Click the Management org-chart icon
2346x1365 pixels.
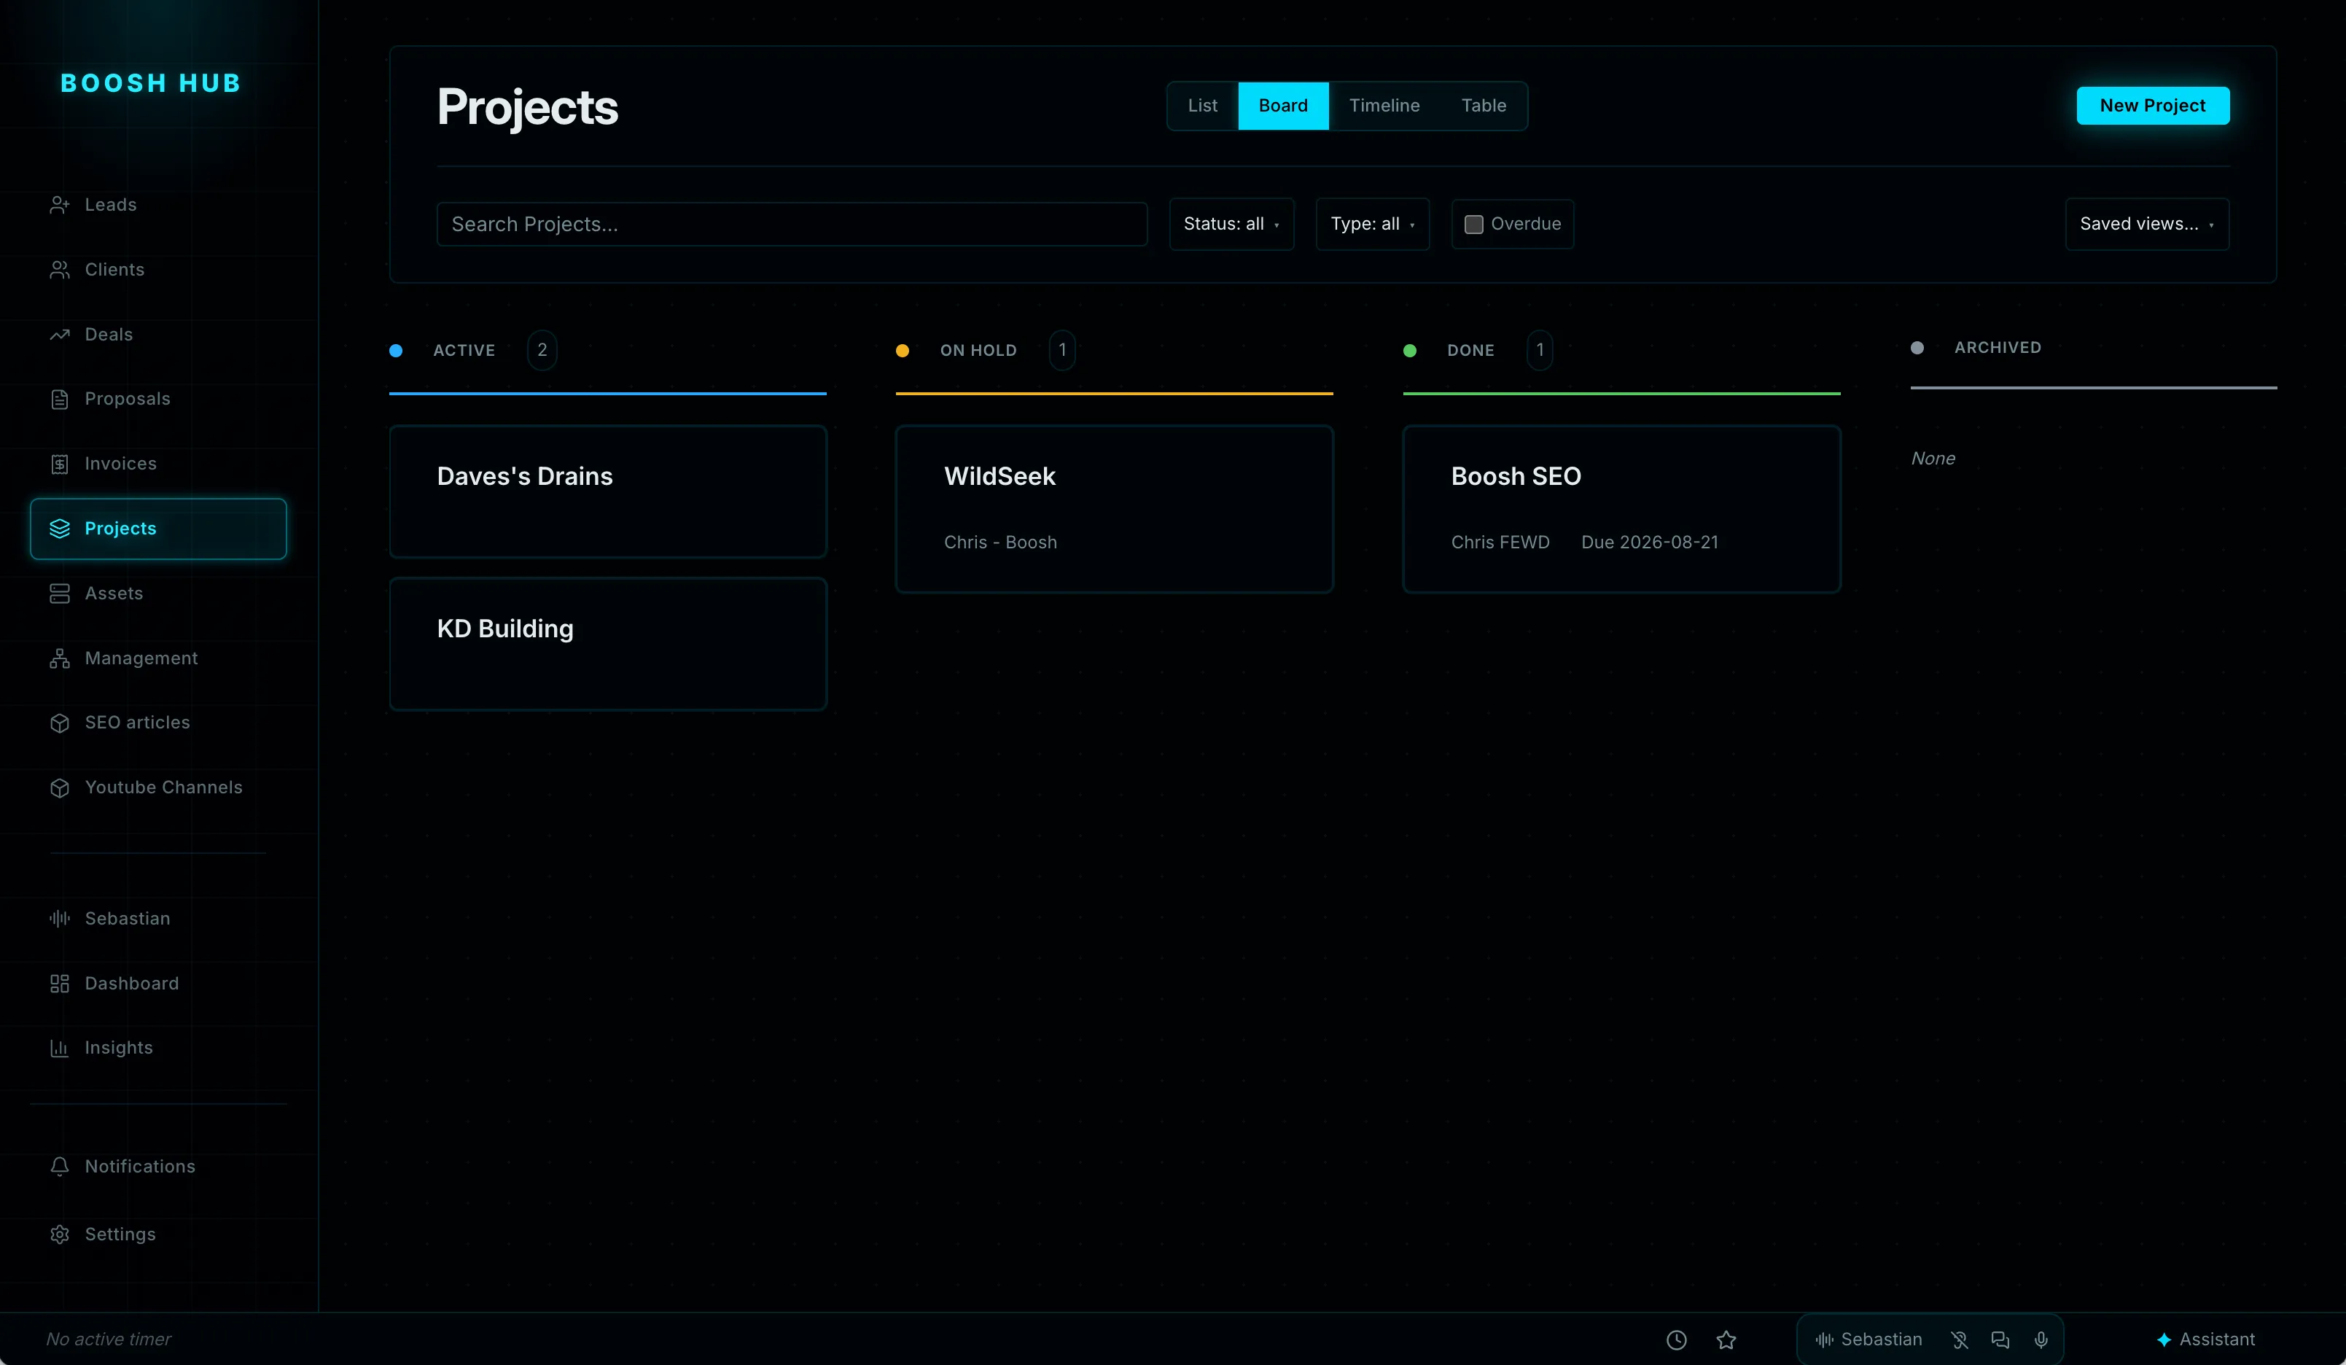pos(60,658)
